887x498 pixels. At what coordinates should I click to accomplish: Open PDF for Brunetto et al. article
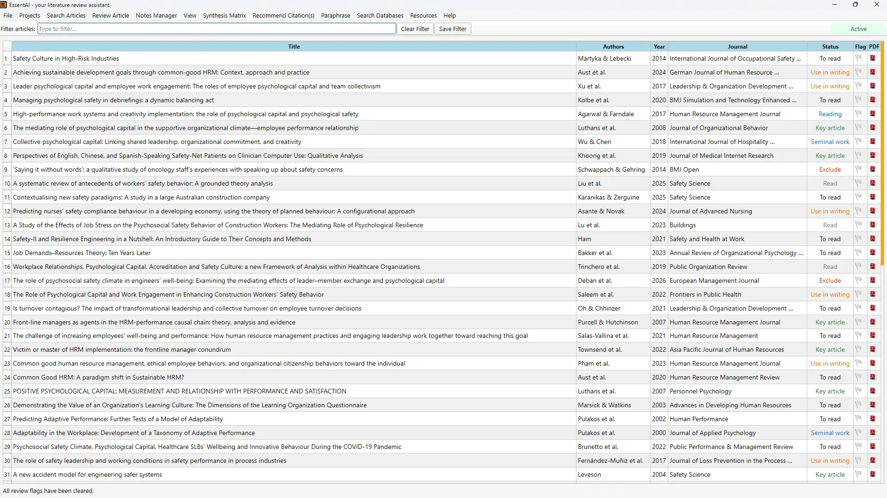[x=873, y=447]
